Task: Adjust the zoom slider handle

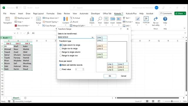Action: click(x=172, y=101)
